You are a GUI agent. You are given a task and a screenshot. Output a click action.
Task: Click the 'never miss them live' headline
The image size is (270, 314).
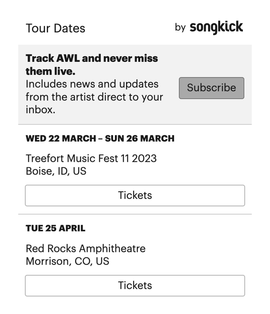point(92,65)
